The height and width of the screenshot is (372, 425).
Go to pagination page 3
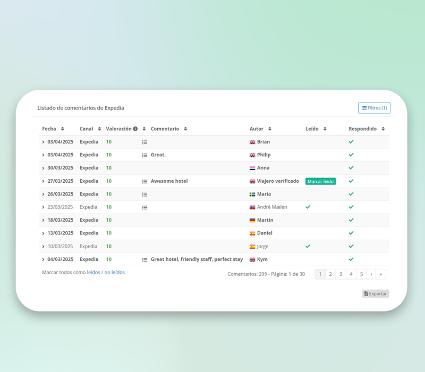[341, 274]
